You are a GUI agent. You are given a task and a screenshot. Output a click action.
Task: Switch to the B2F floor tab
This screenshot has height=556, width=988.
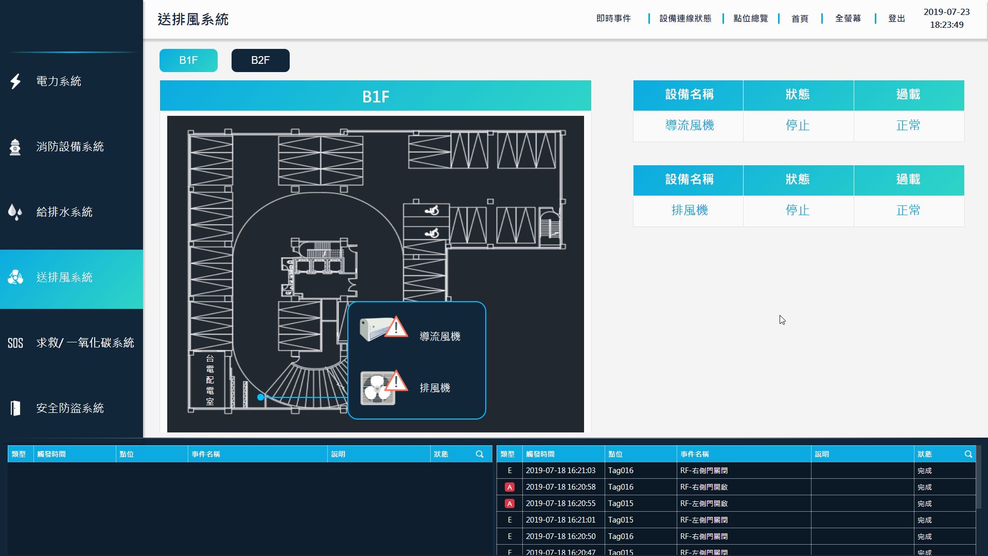tap(260, 60)
